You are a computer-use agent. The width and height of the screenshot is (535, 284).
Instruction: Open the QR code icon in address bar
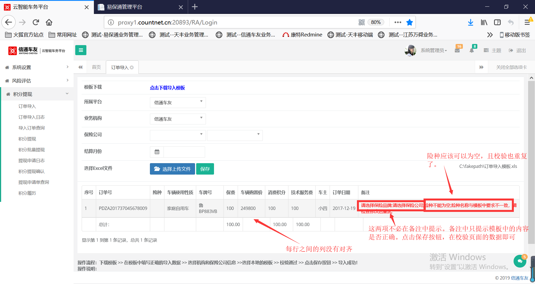362,22
